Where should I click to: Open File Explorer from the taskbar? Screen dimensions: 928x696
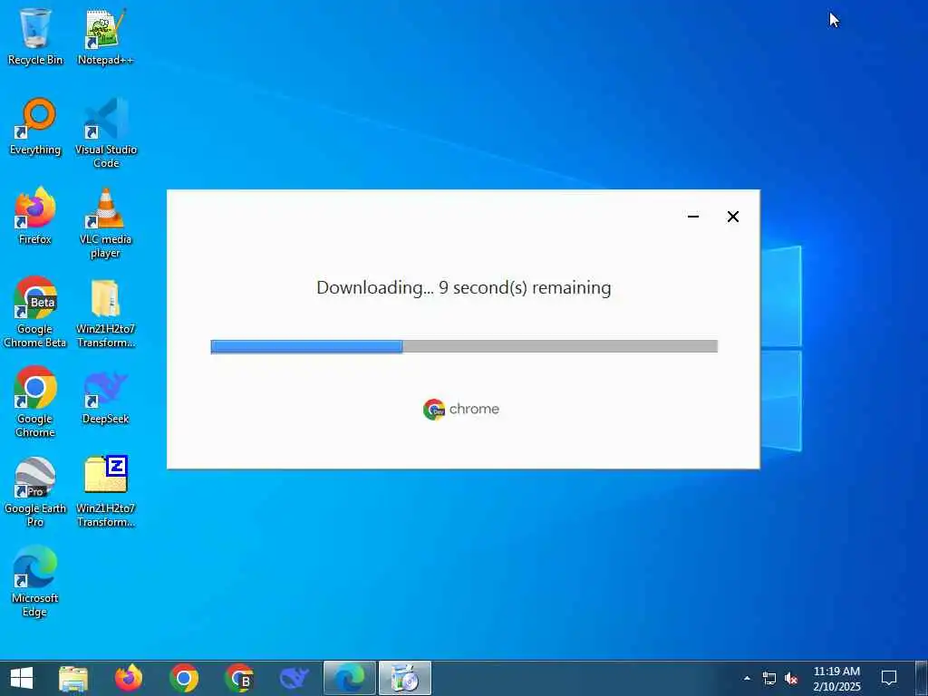[x=73, y=678]
